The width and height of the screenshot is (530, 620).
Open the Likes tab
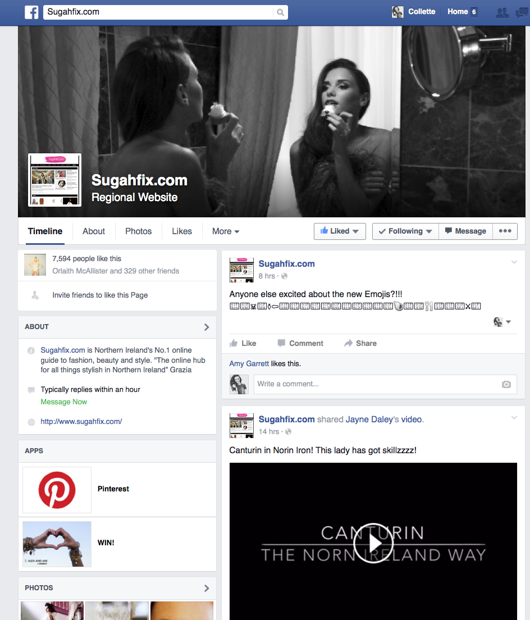click(182, 231)
